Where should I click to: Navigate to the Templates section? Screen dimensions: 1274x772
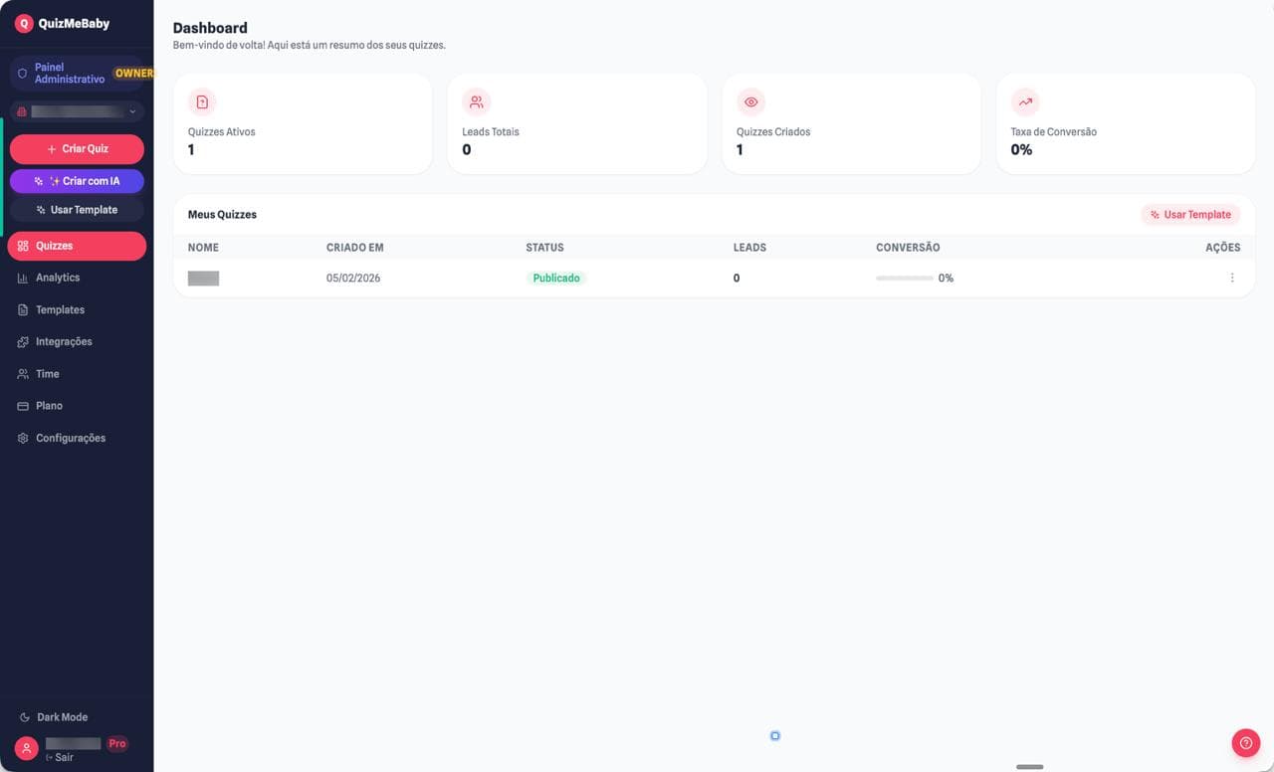click(x=60, y=309)
